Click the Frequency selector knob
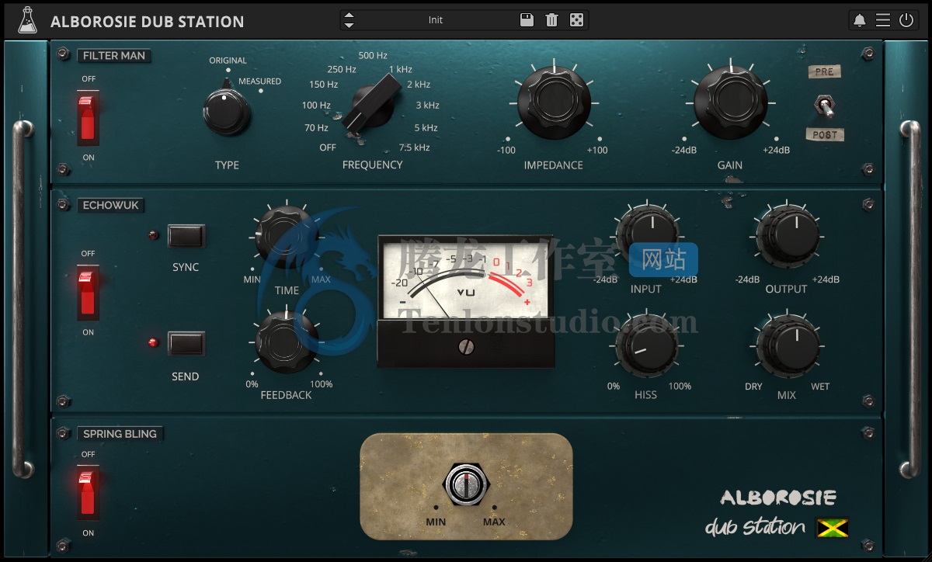This screenshot has height=562, width=932. pos(371,106)
